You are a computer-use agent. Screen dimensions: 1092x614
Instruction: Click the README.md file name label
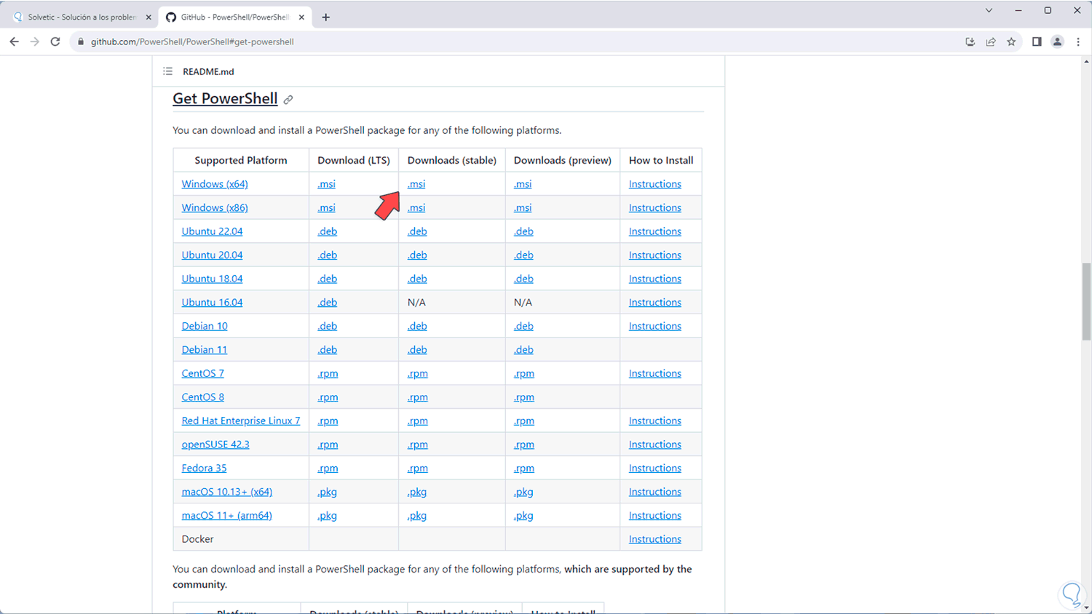[x=208, y=71]
